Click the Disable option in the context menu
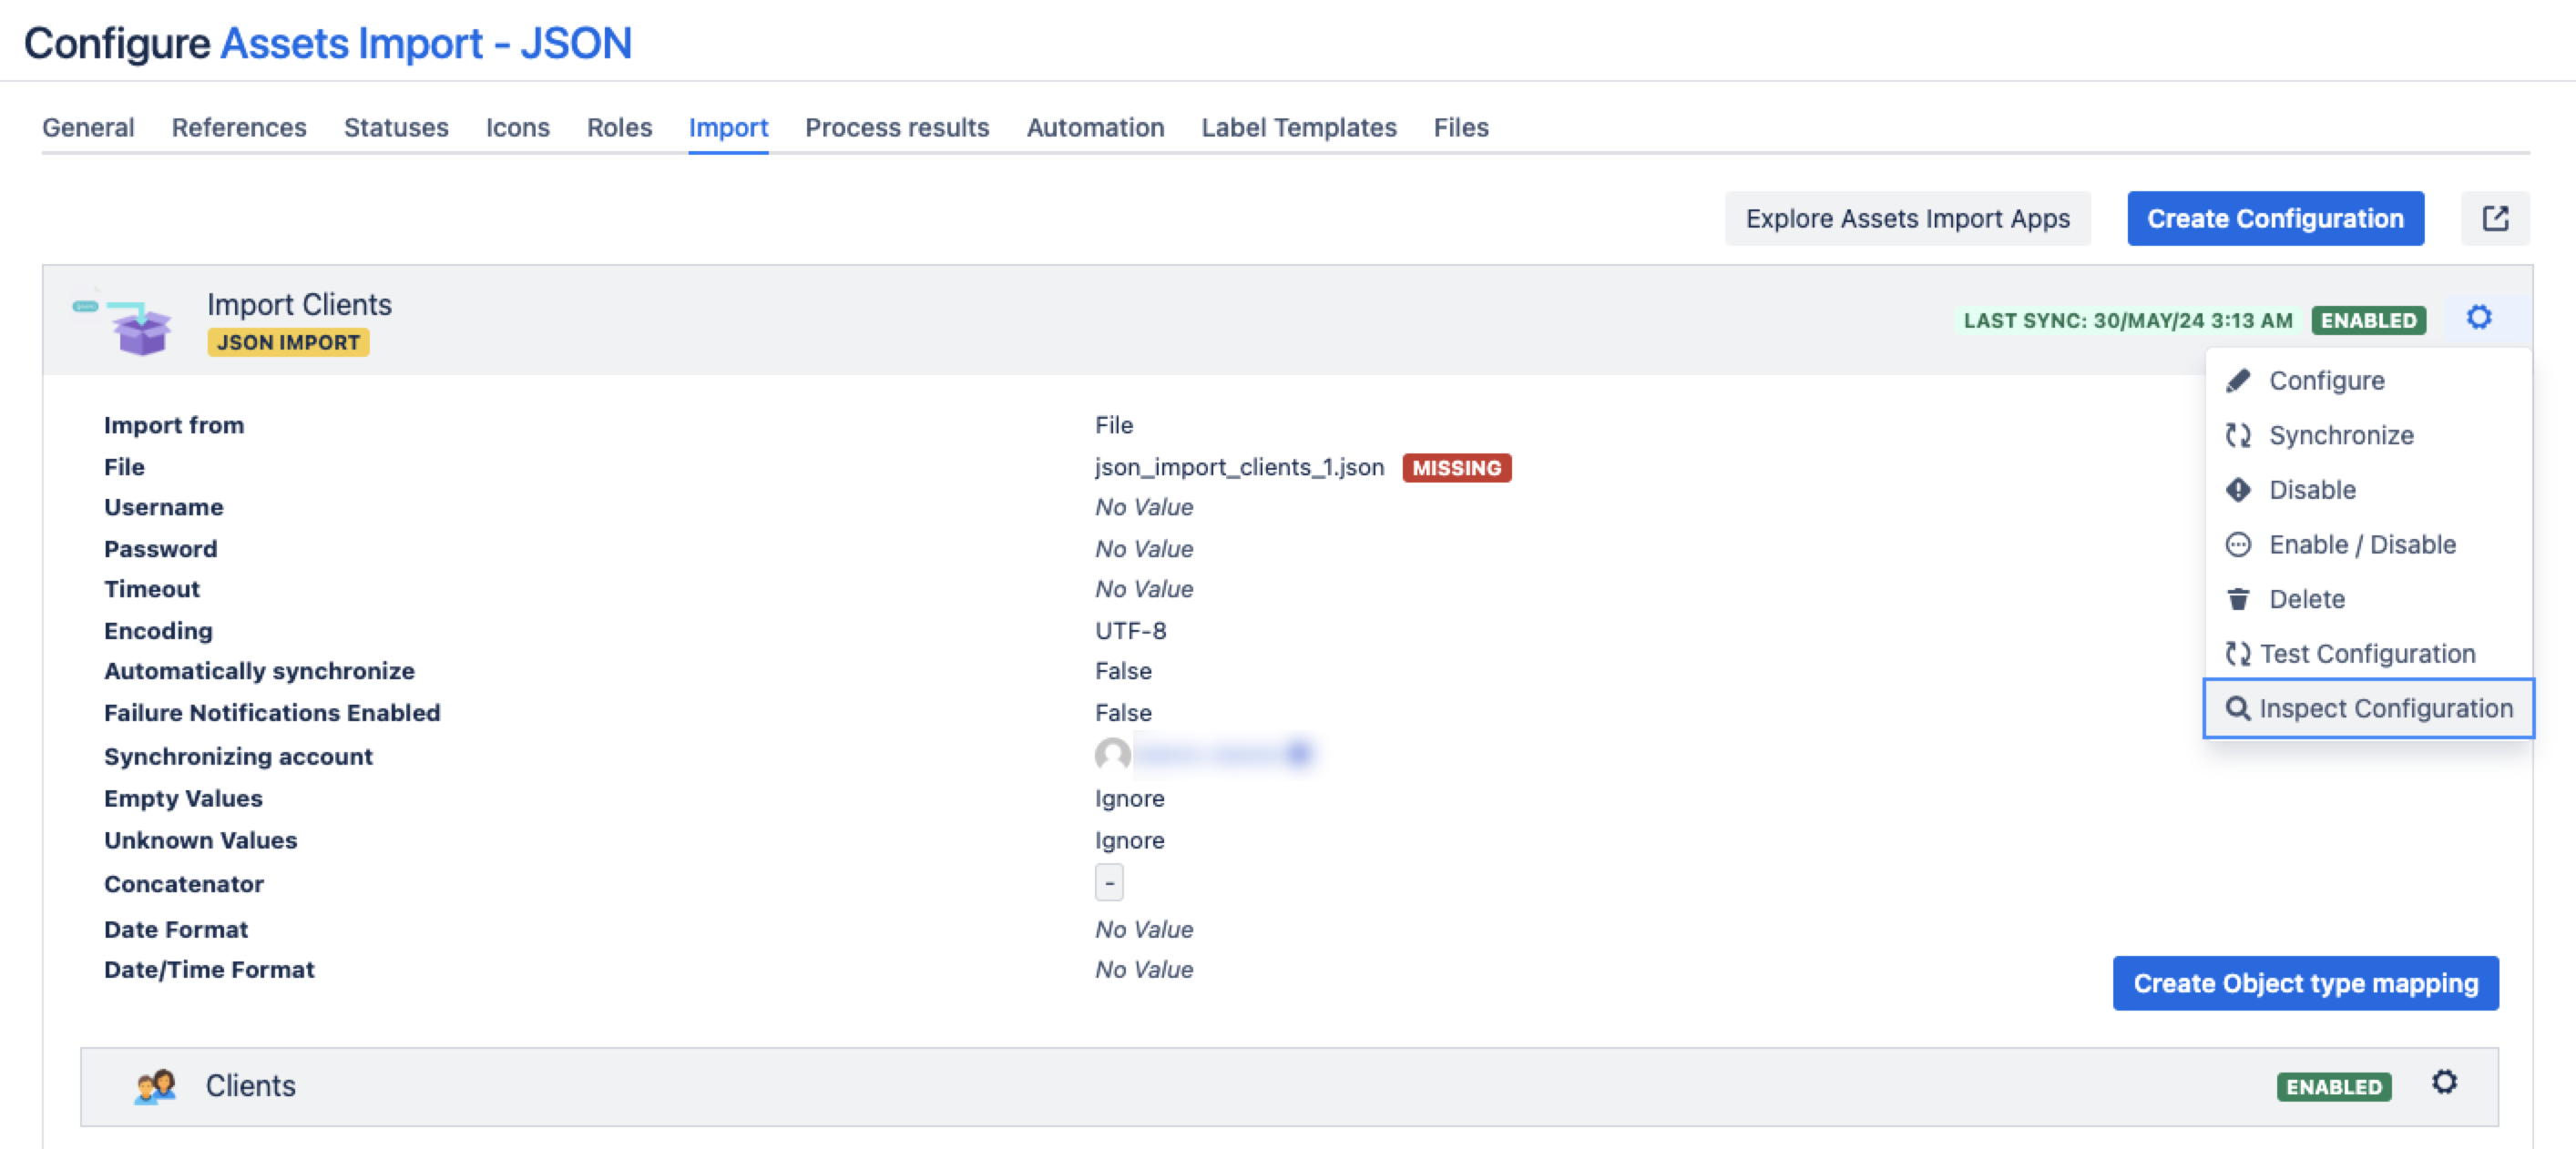 pos(2312,489)
